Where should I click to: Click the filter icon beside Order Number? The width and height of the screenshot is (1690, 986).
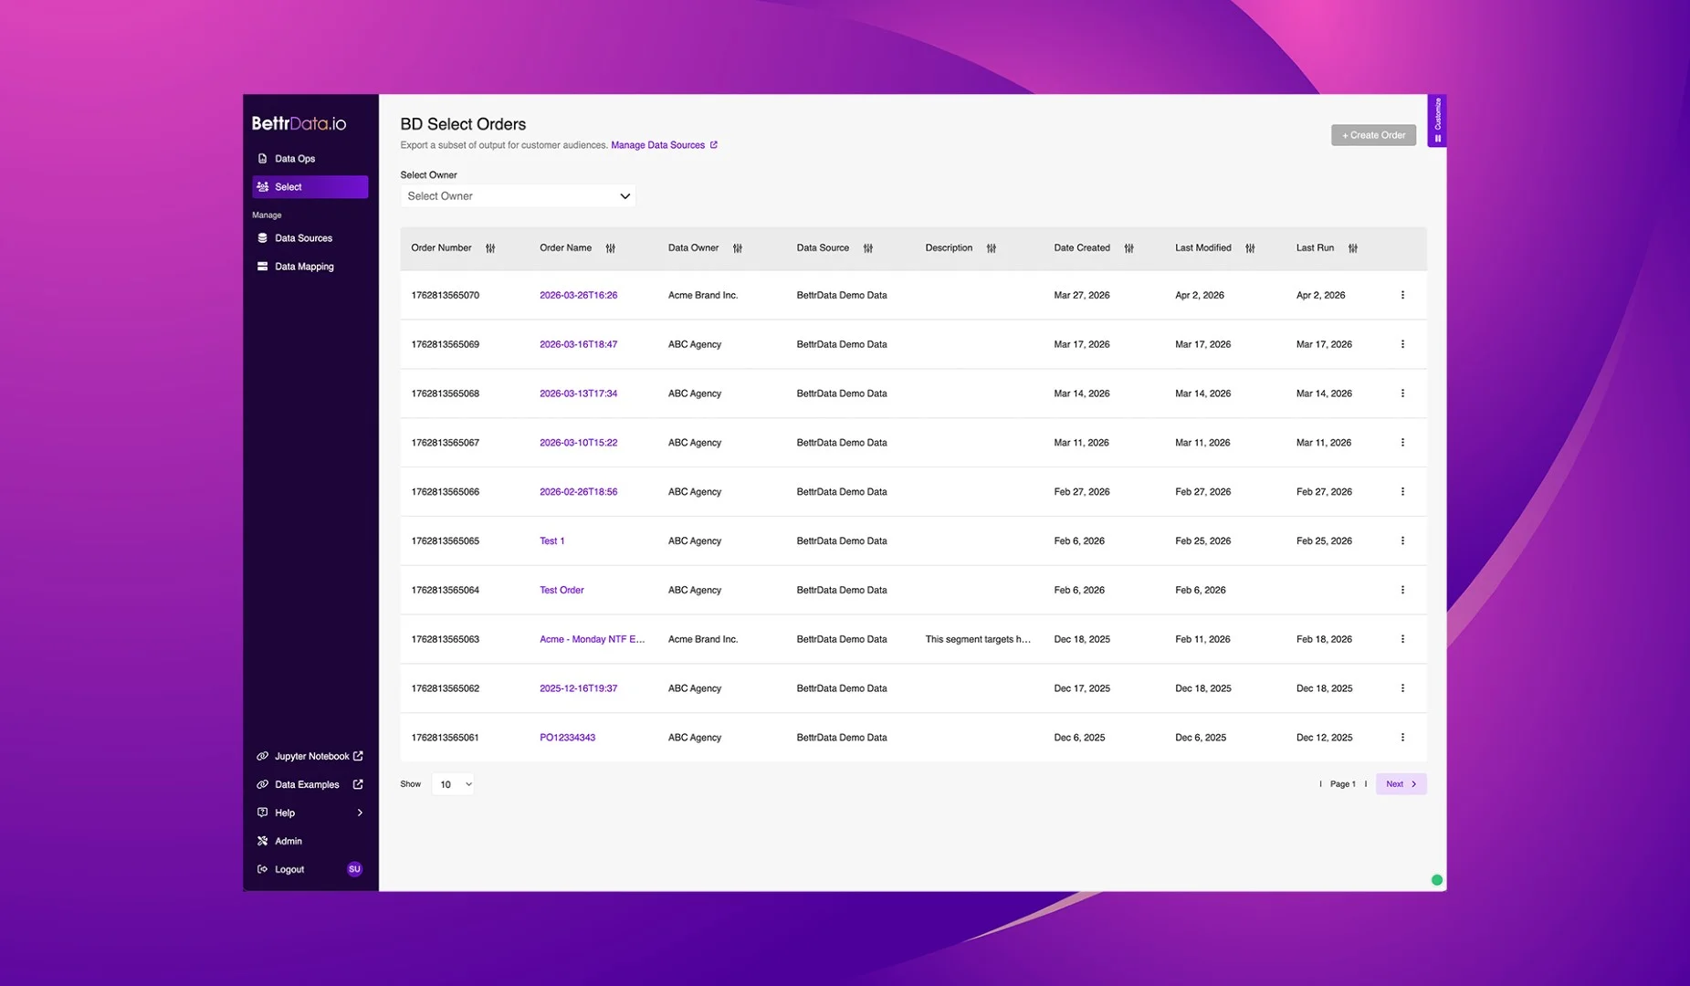click(490, 248)
